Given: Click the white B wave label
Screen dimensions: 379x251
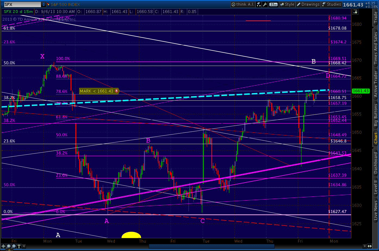Looking at the screenshot, I should pyautogui.click(x=314, y=61).
